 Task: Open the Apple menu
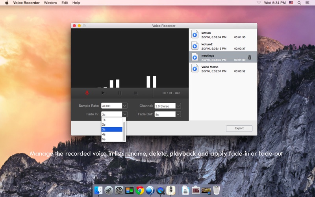click(x=7, y=3)
